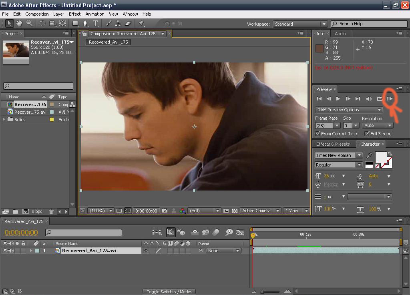Click the white fill color swatch

[381, 157]
